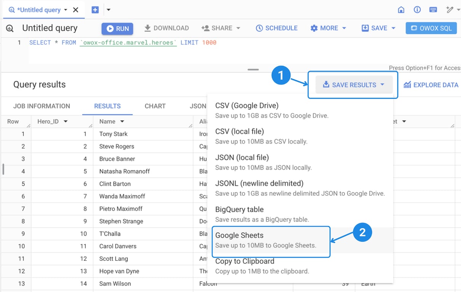The image size is (461, 292).
Task: Open the info icon at top right
Action: pos(417,10)
